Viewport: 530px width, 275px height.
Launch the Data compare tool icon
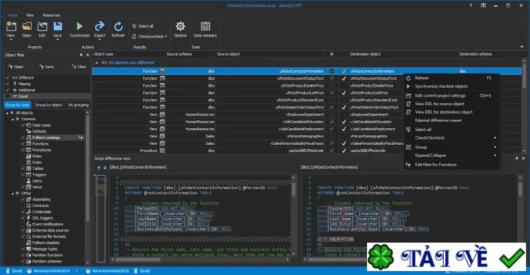tap(205, 26)
